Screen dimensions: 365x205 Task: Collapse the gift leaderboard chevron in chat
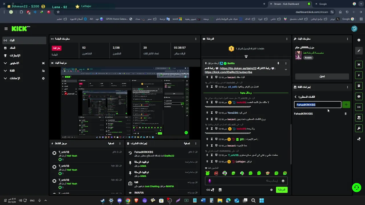pos(246,56)
